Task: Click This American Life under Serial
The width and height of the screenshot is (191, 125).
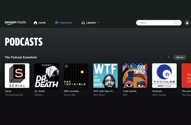Action: [x=14, y=95]
